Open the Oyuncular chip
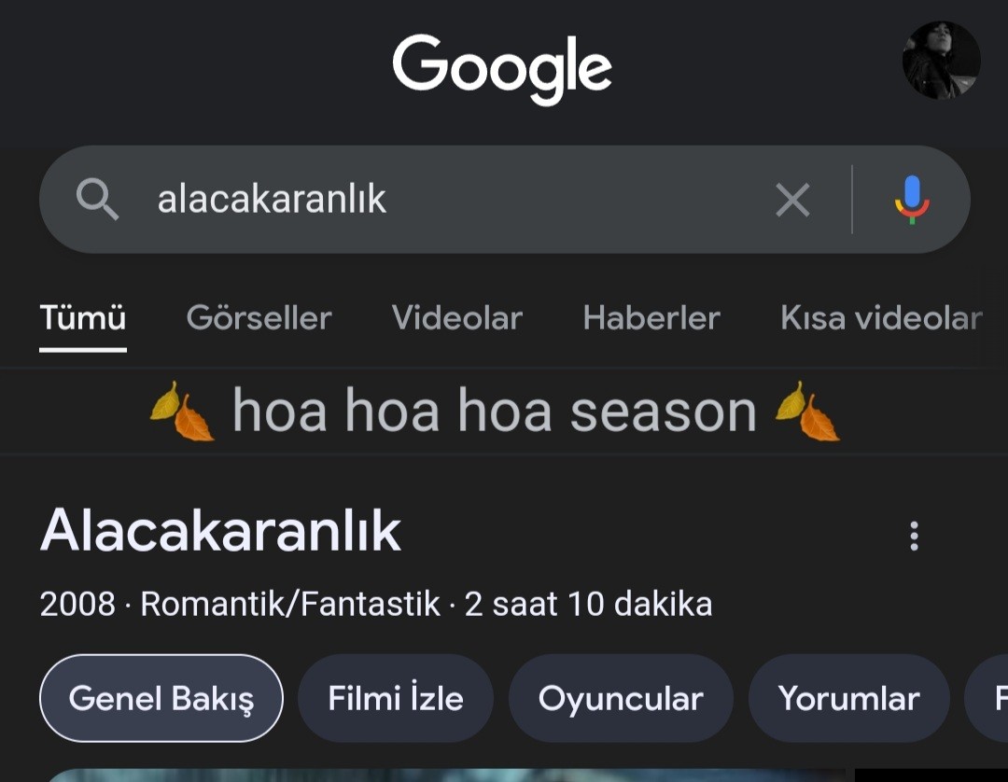 tap(621, 698)
